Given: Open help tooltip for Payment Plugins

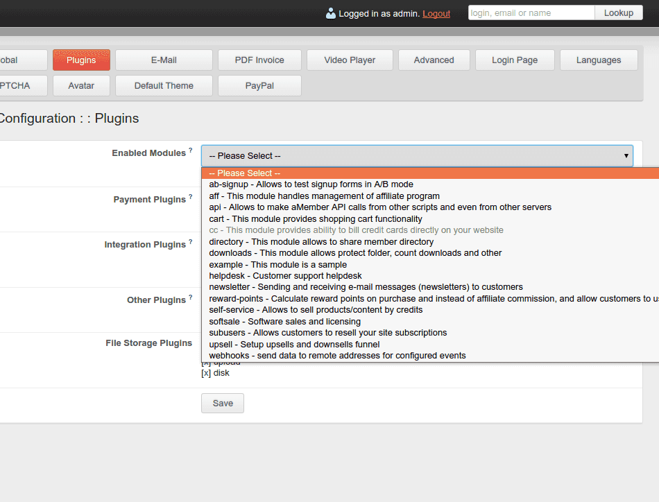Looking at the screenshot, I should click(190, 196).
